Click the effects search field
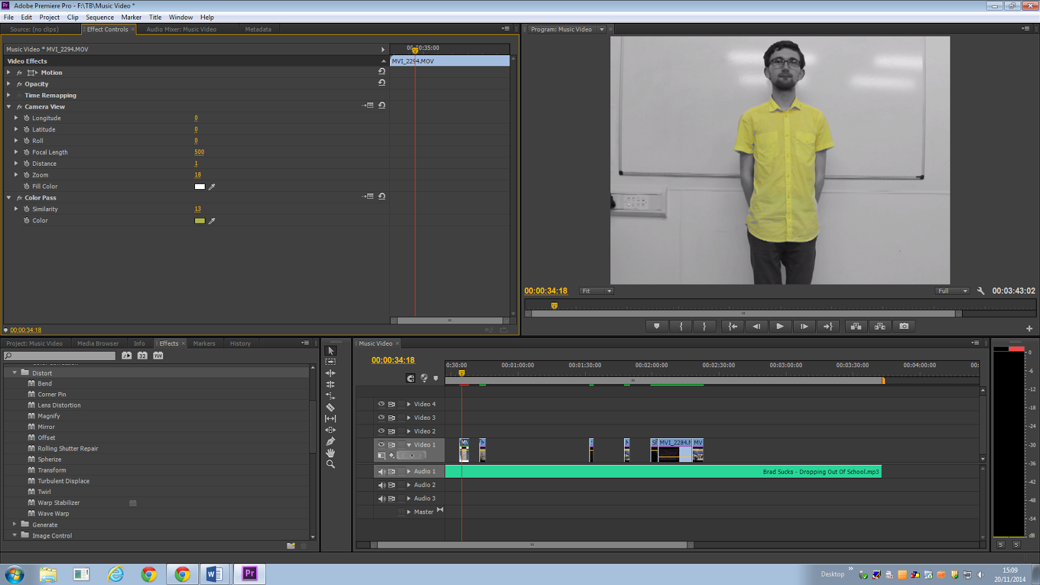Image resolution: width=1040 pixels, height=585 pixels. click(x=60, y=356)
